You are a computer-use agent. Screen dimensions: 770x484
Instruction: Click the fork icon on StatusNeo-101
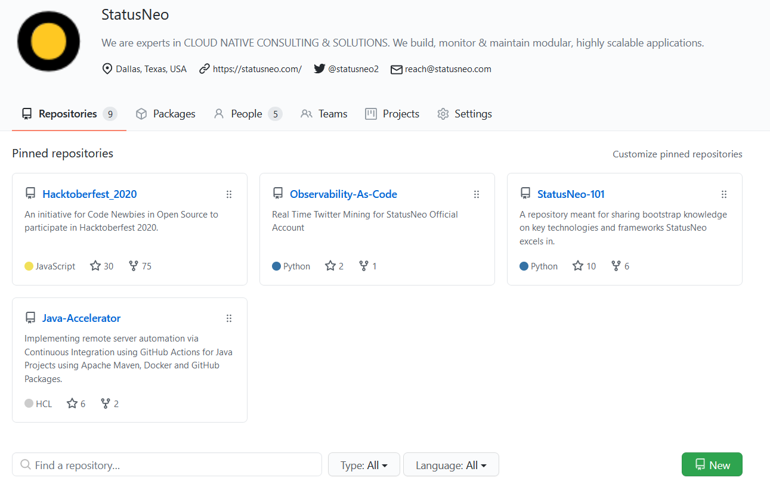(616, 266)
